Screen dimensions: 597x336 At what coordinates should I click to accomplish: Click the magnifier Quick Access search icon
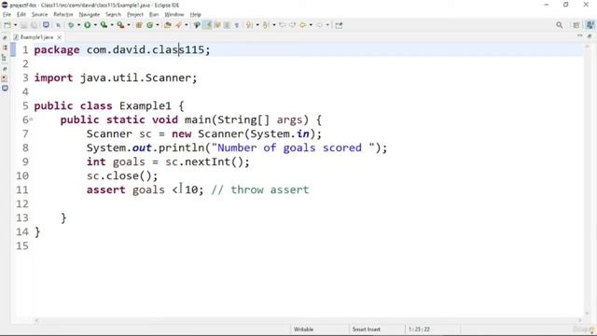point(560,25)
